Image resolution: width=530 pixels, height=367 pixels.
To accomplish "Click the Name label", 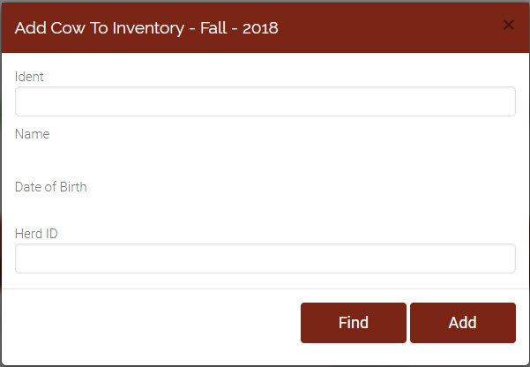I will click(32, 134).
